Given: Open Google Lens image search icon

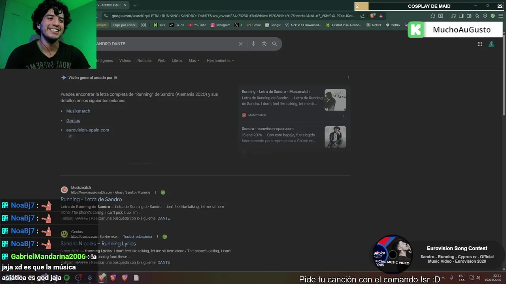Looking at the screenshot, I should click(264, 44).
